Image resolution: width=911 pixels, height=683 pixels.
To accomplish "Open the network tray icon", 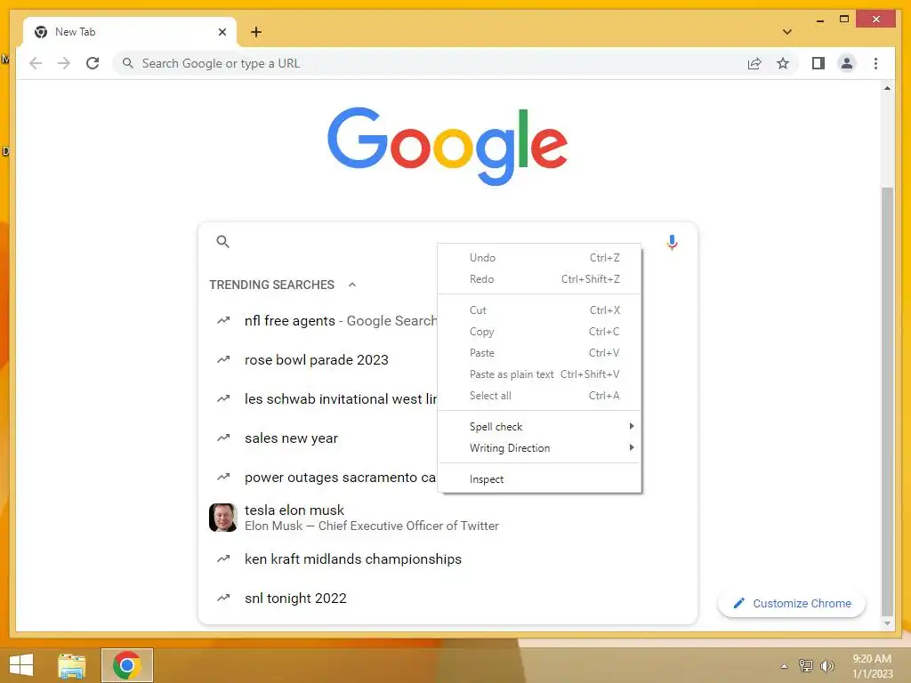I will pyautogui.click(x=806, y=665).
